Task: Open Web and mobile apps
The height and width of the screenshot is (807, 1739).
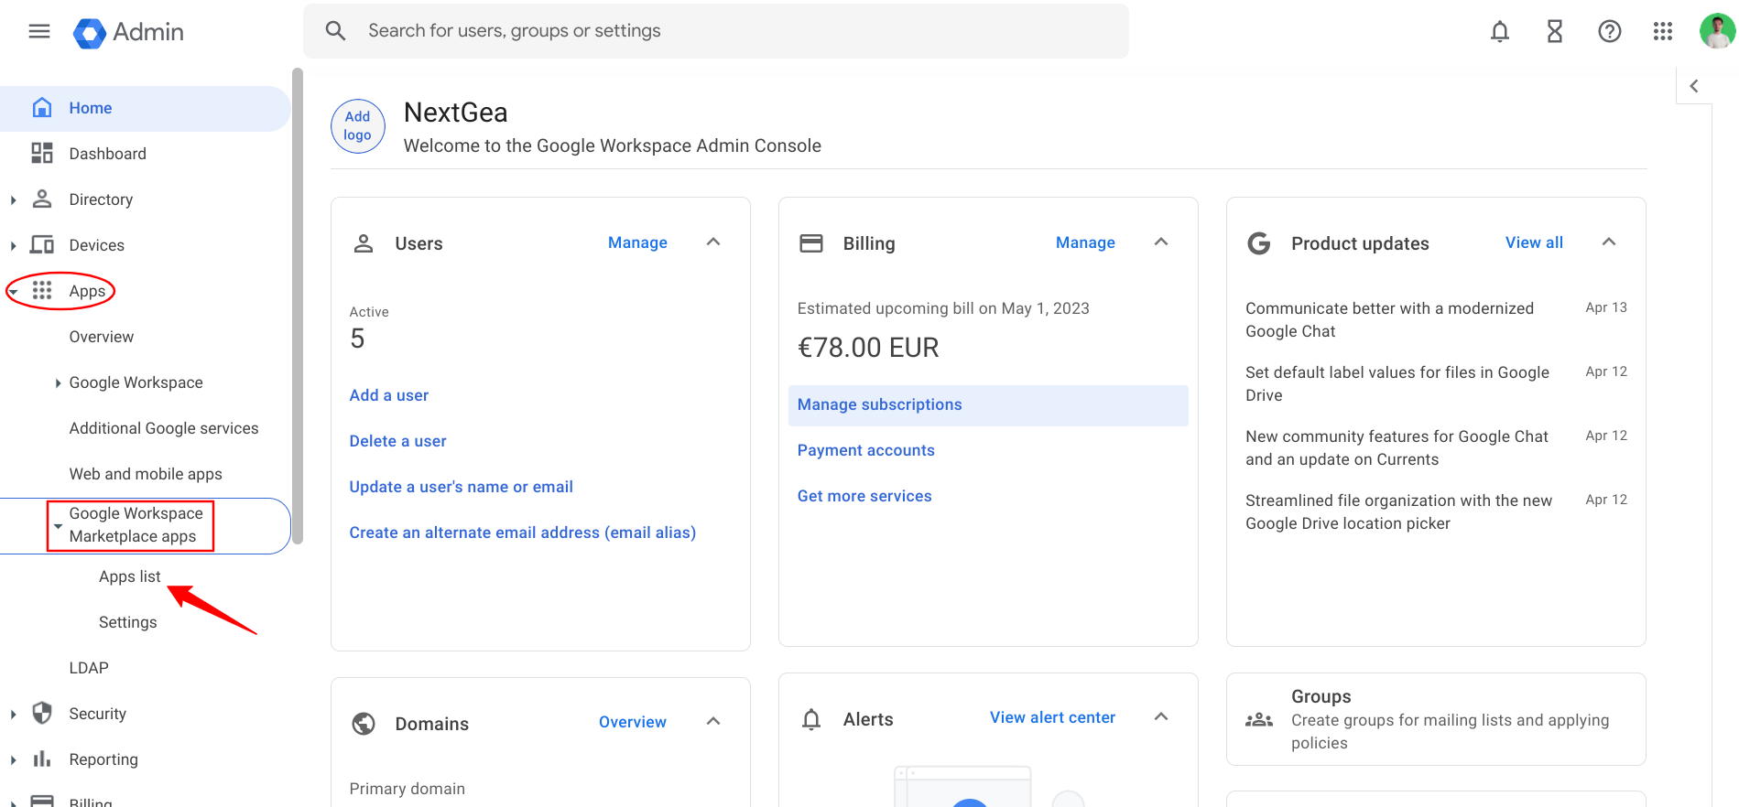Action: (146, 474)
